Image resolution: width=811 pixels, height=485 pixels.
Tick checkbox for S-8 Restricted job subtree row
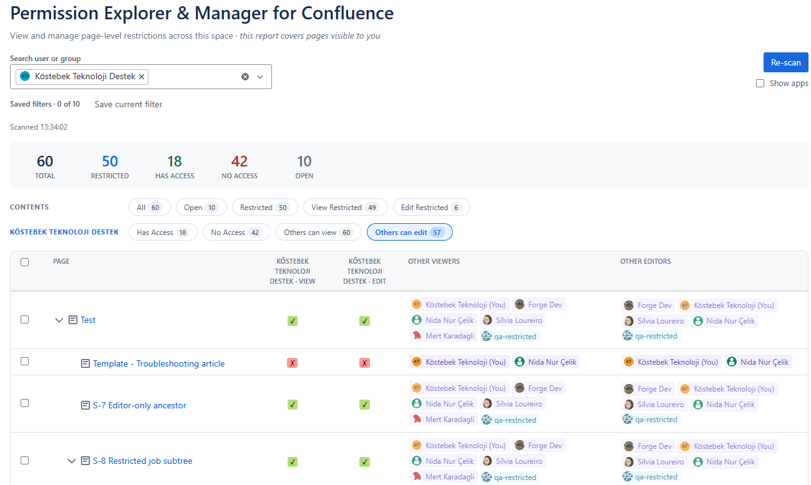tap(24, 460)
